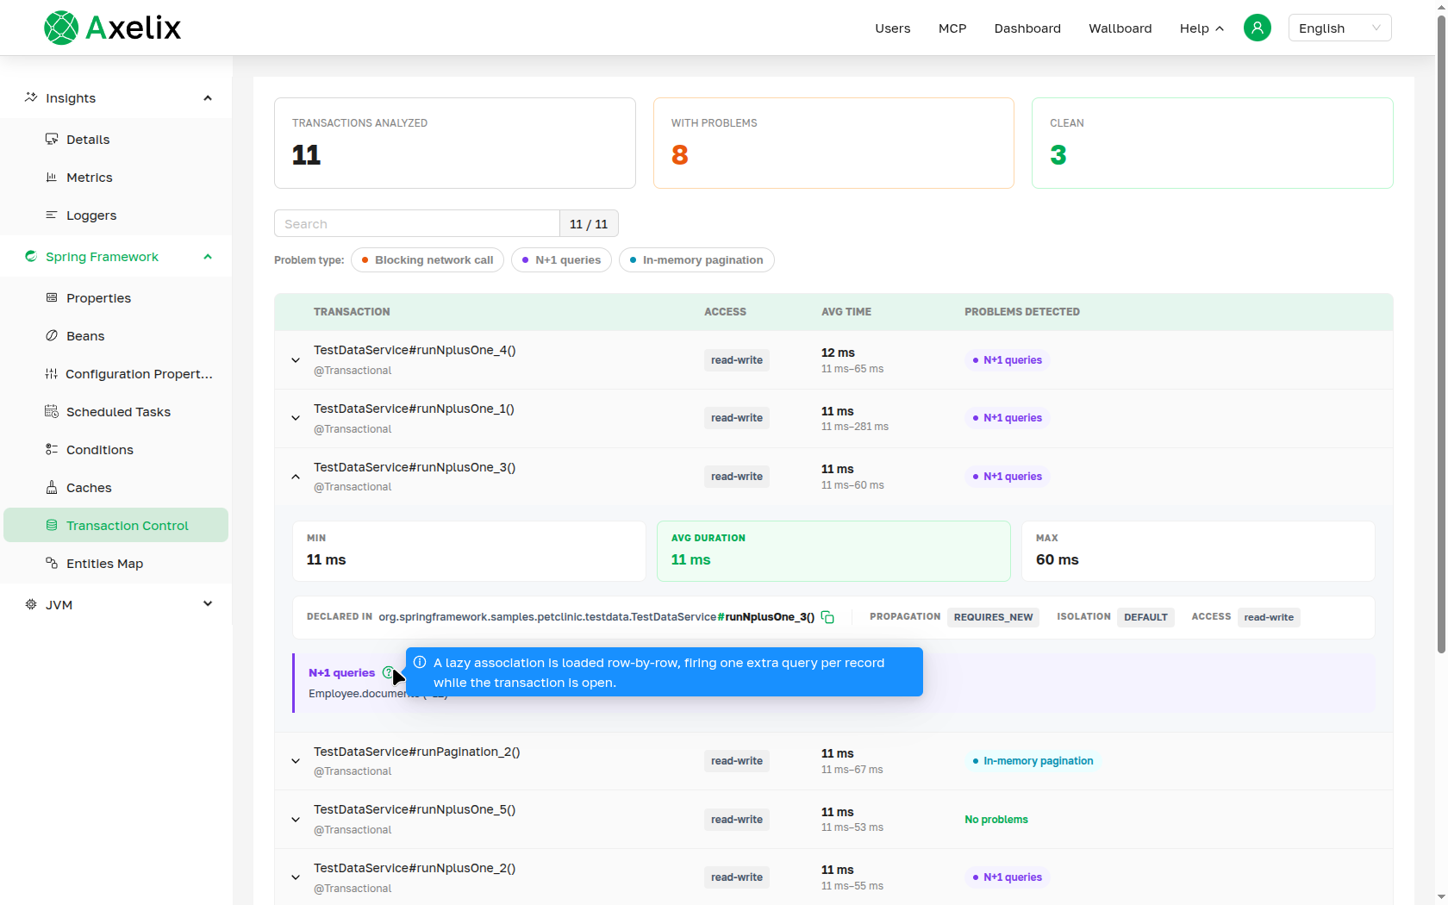Click the DEFAULT isolation badge
The height and width of the screenshot is (905, 1448).
tap(1145, 617)
